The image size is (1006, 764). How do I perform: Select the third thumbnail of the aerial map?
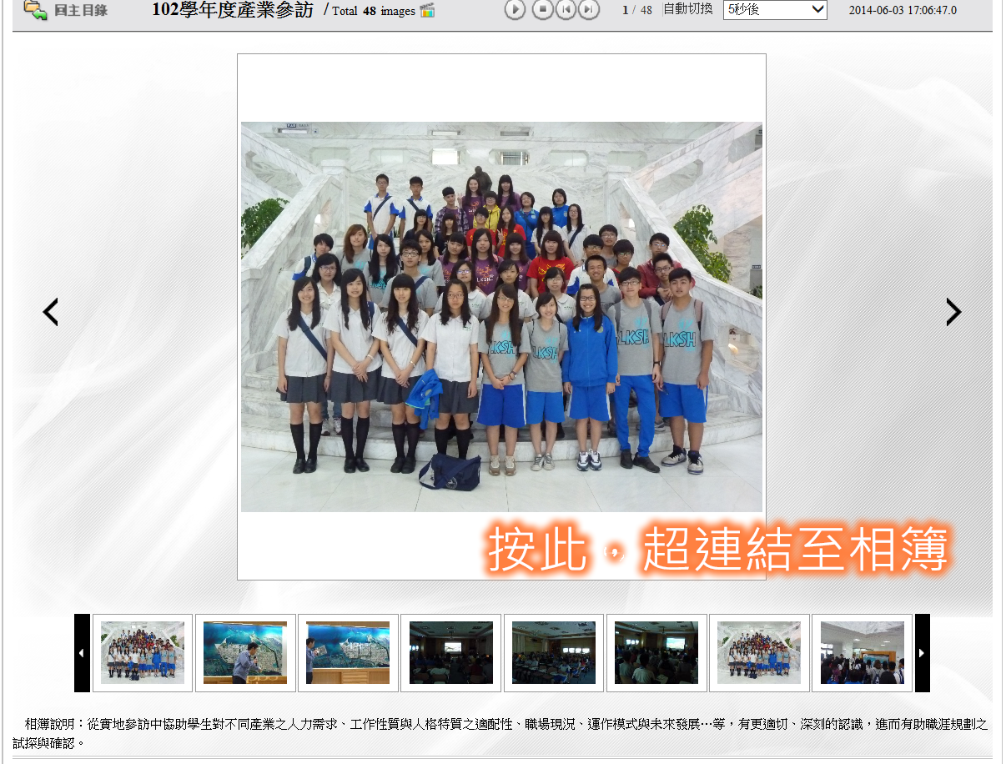(x=348, y=653)
